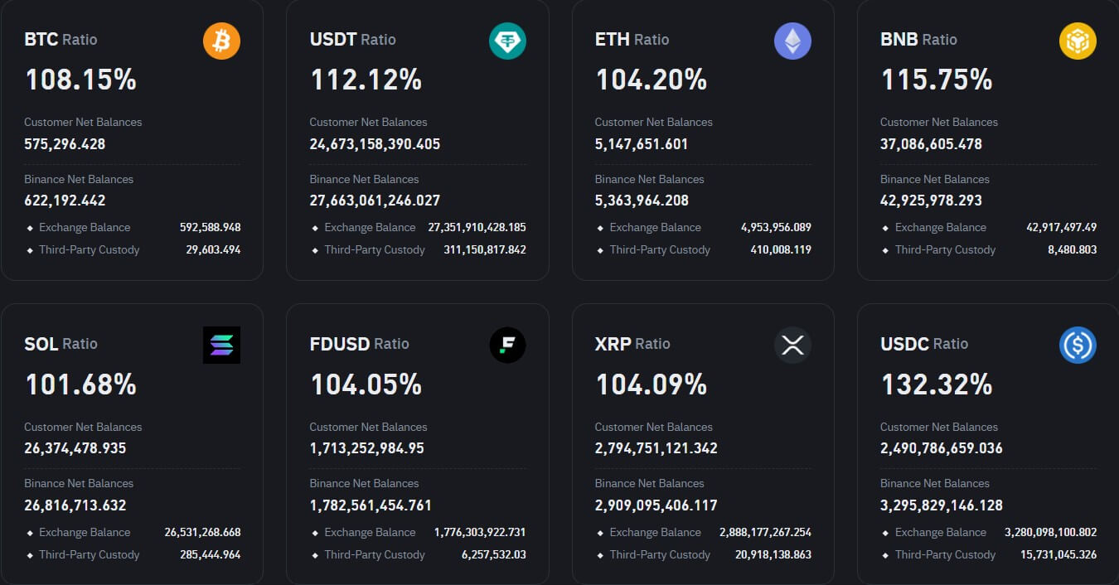
Task: Click the BNB logo icon
Action: pyautogui.click(x=1078, y=40)
